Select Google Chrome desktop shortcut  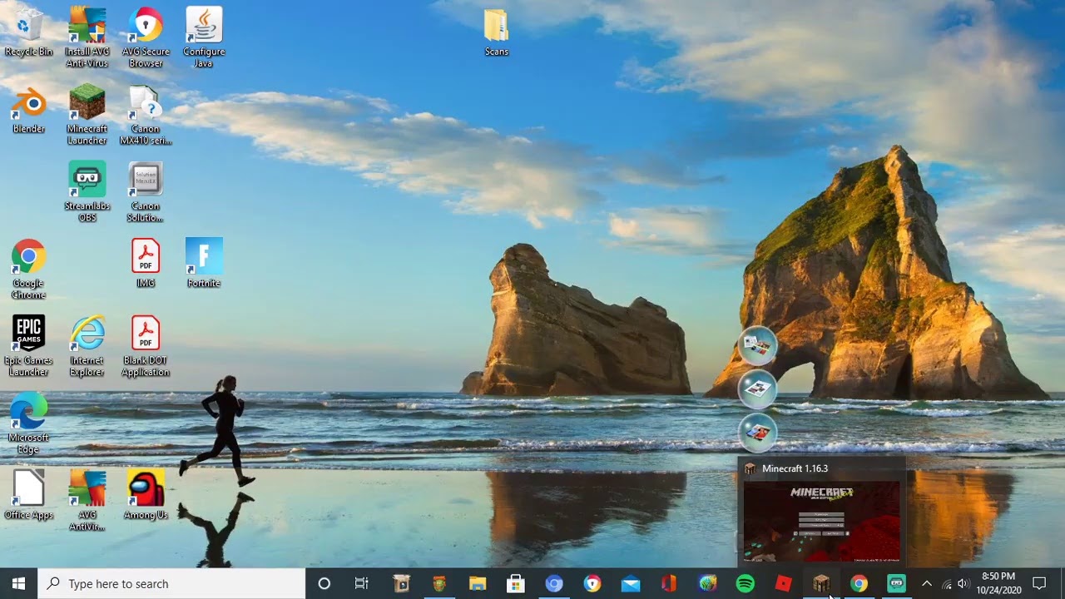28,270
